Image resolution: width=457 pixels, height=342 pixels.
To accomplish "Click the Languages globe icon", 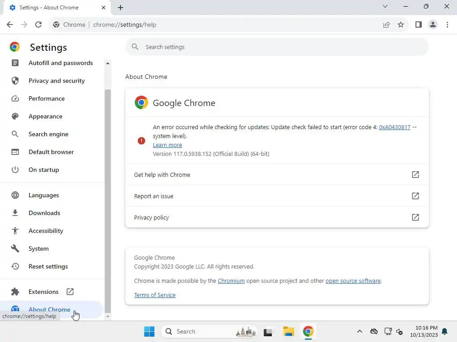I will click(15, 195).
